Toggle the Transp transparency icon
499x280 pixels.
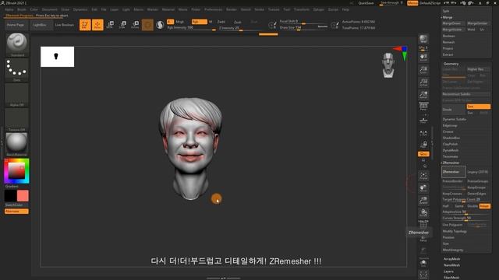point(423,239)
